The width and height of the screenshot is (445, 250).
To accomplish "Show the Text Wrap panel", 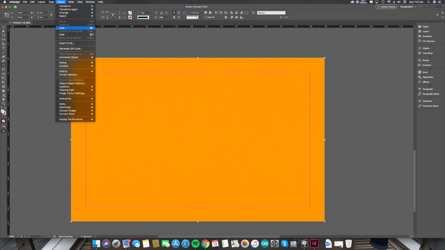I will click(428, 53).
